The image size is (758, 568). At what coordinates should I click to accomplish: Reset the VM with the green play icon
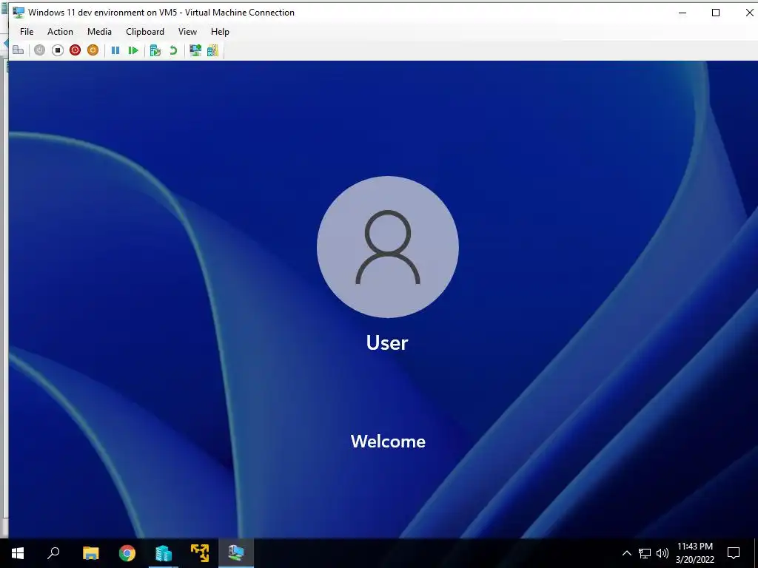[133, 50]
